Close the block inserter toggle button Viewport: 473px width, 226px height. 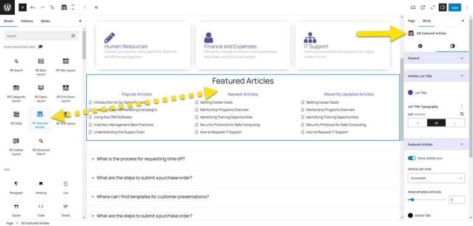coord(23,7)
